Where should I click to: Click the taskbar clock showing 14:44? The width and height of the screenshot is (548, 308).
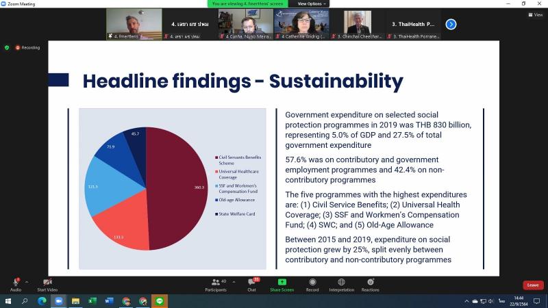[x=519, y=301]
